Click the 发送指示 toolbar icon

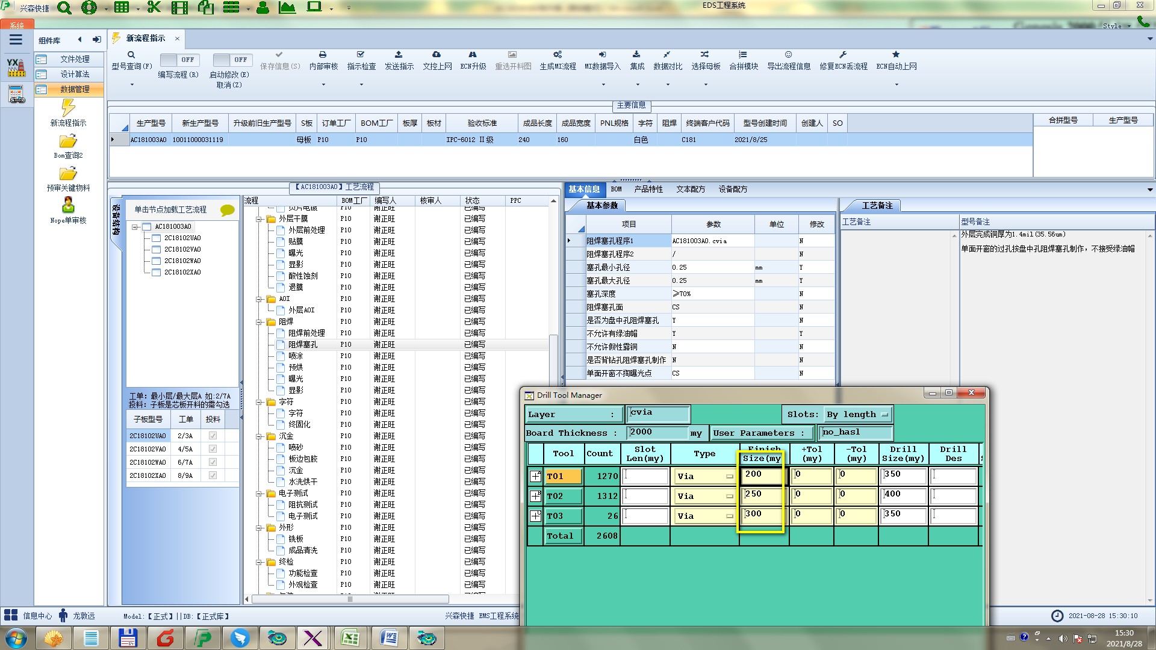click(x=399, y=55)
